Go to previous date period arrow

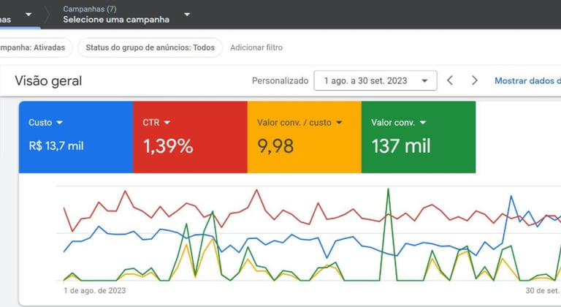click(x=450, y=80)
